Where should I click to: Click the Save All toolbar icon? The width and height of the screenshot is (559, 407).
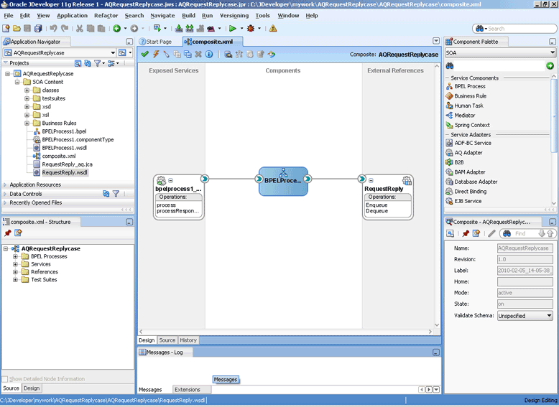[38, 29]
